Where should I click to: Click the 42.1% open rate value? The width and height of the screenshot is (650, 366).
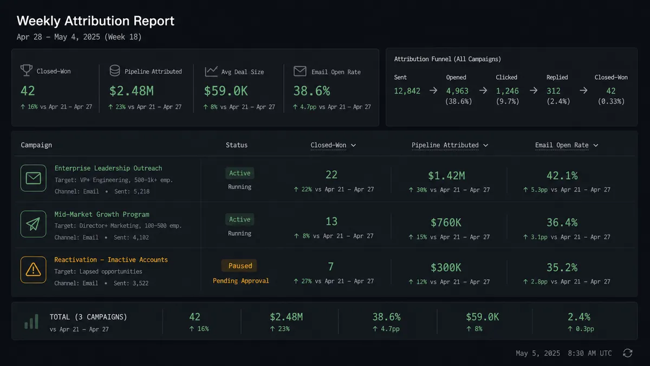562,175
